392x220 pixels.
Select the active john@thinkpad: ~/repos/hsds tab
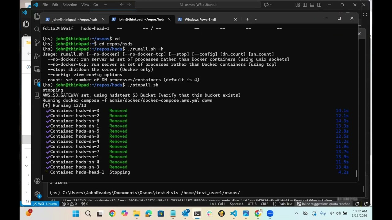click(141, 20)
